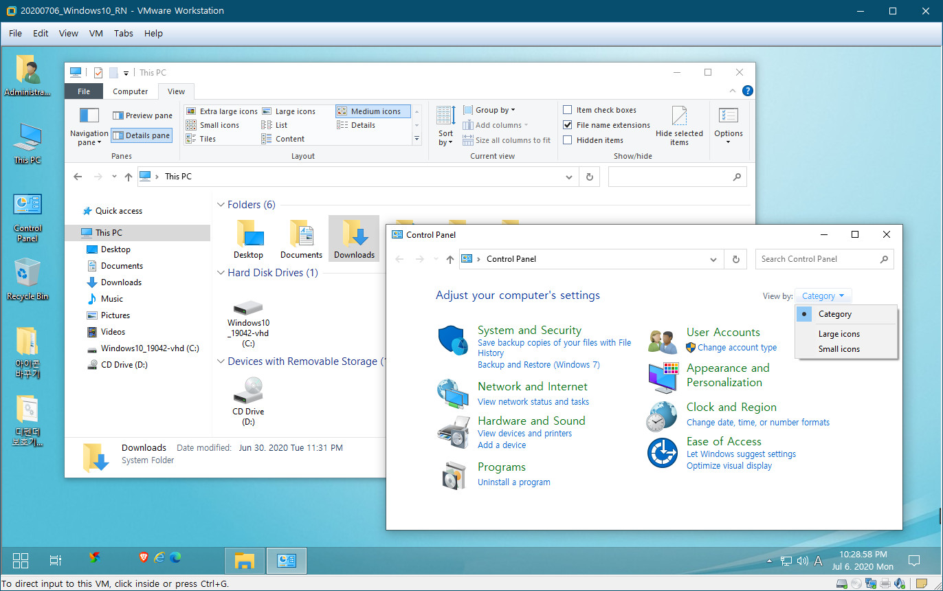Enable Item check boxes option
Viewport: 943px width, 591px height.
pos(567,110)
